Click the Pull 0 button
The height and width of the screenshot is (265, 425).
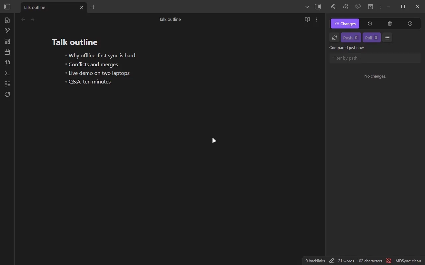(372, 37)
